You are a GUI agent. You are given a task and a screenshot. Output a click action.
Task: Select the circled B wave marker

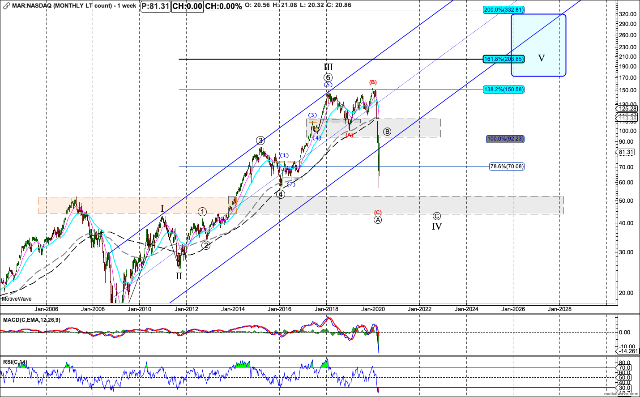pos(387,132)
